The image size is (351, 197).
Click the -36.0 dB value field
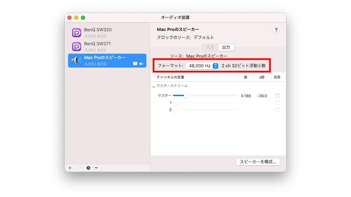(262, 96)
